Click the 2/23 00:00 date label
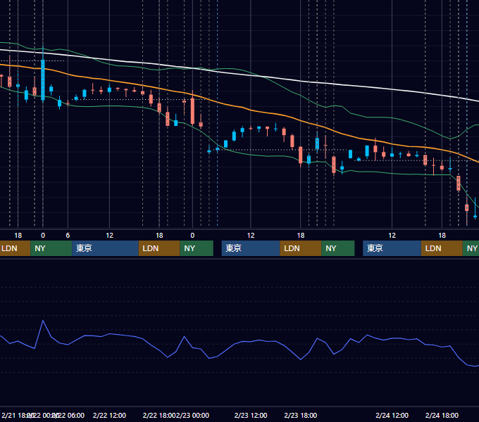The height and width of the screenshot is (422, 479). [x=193, y=415]
